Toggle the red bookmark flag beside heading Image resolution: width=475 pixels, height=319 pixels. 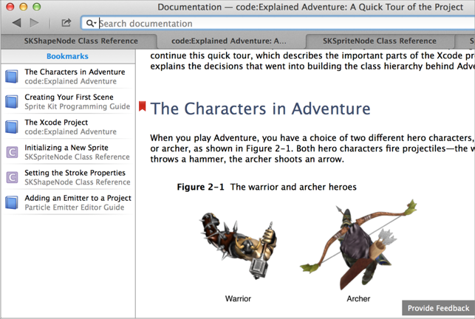click(x=143, y=106)
